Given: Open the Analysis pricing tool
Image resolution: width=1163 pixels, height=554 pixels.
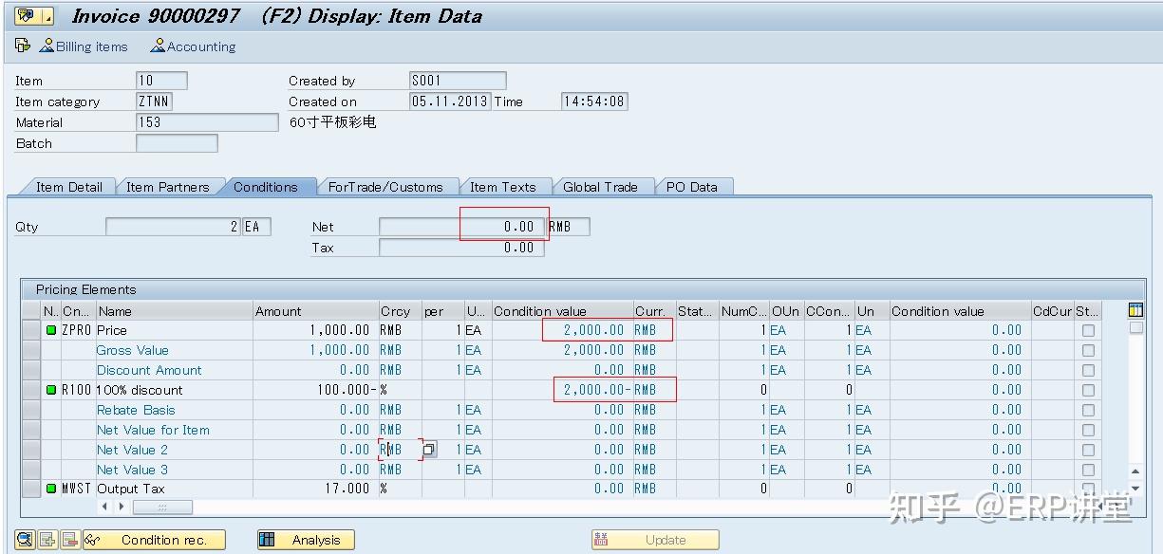Looking at the screenshot, I should 305,539.
